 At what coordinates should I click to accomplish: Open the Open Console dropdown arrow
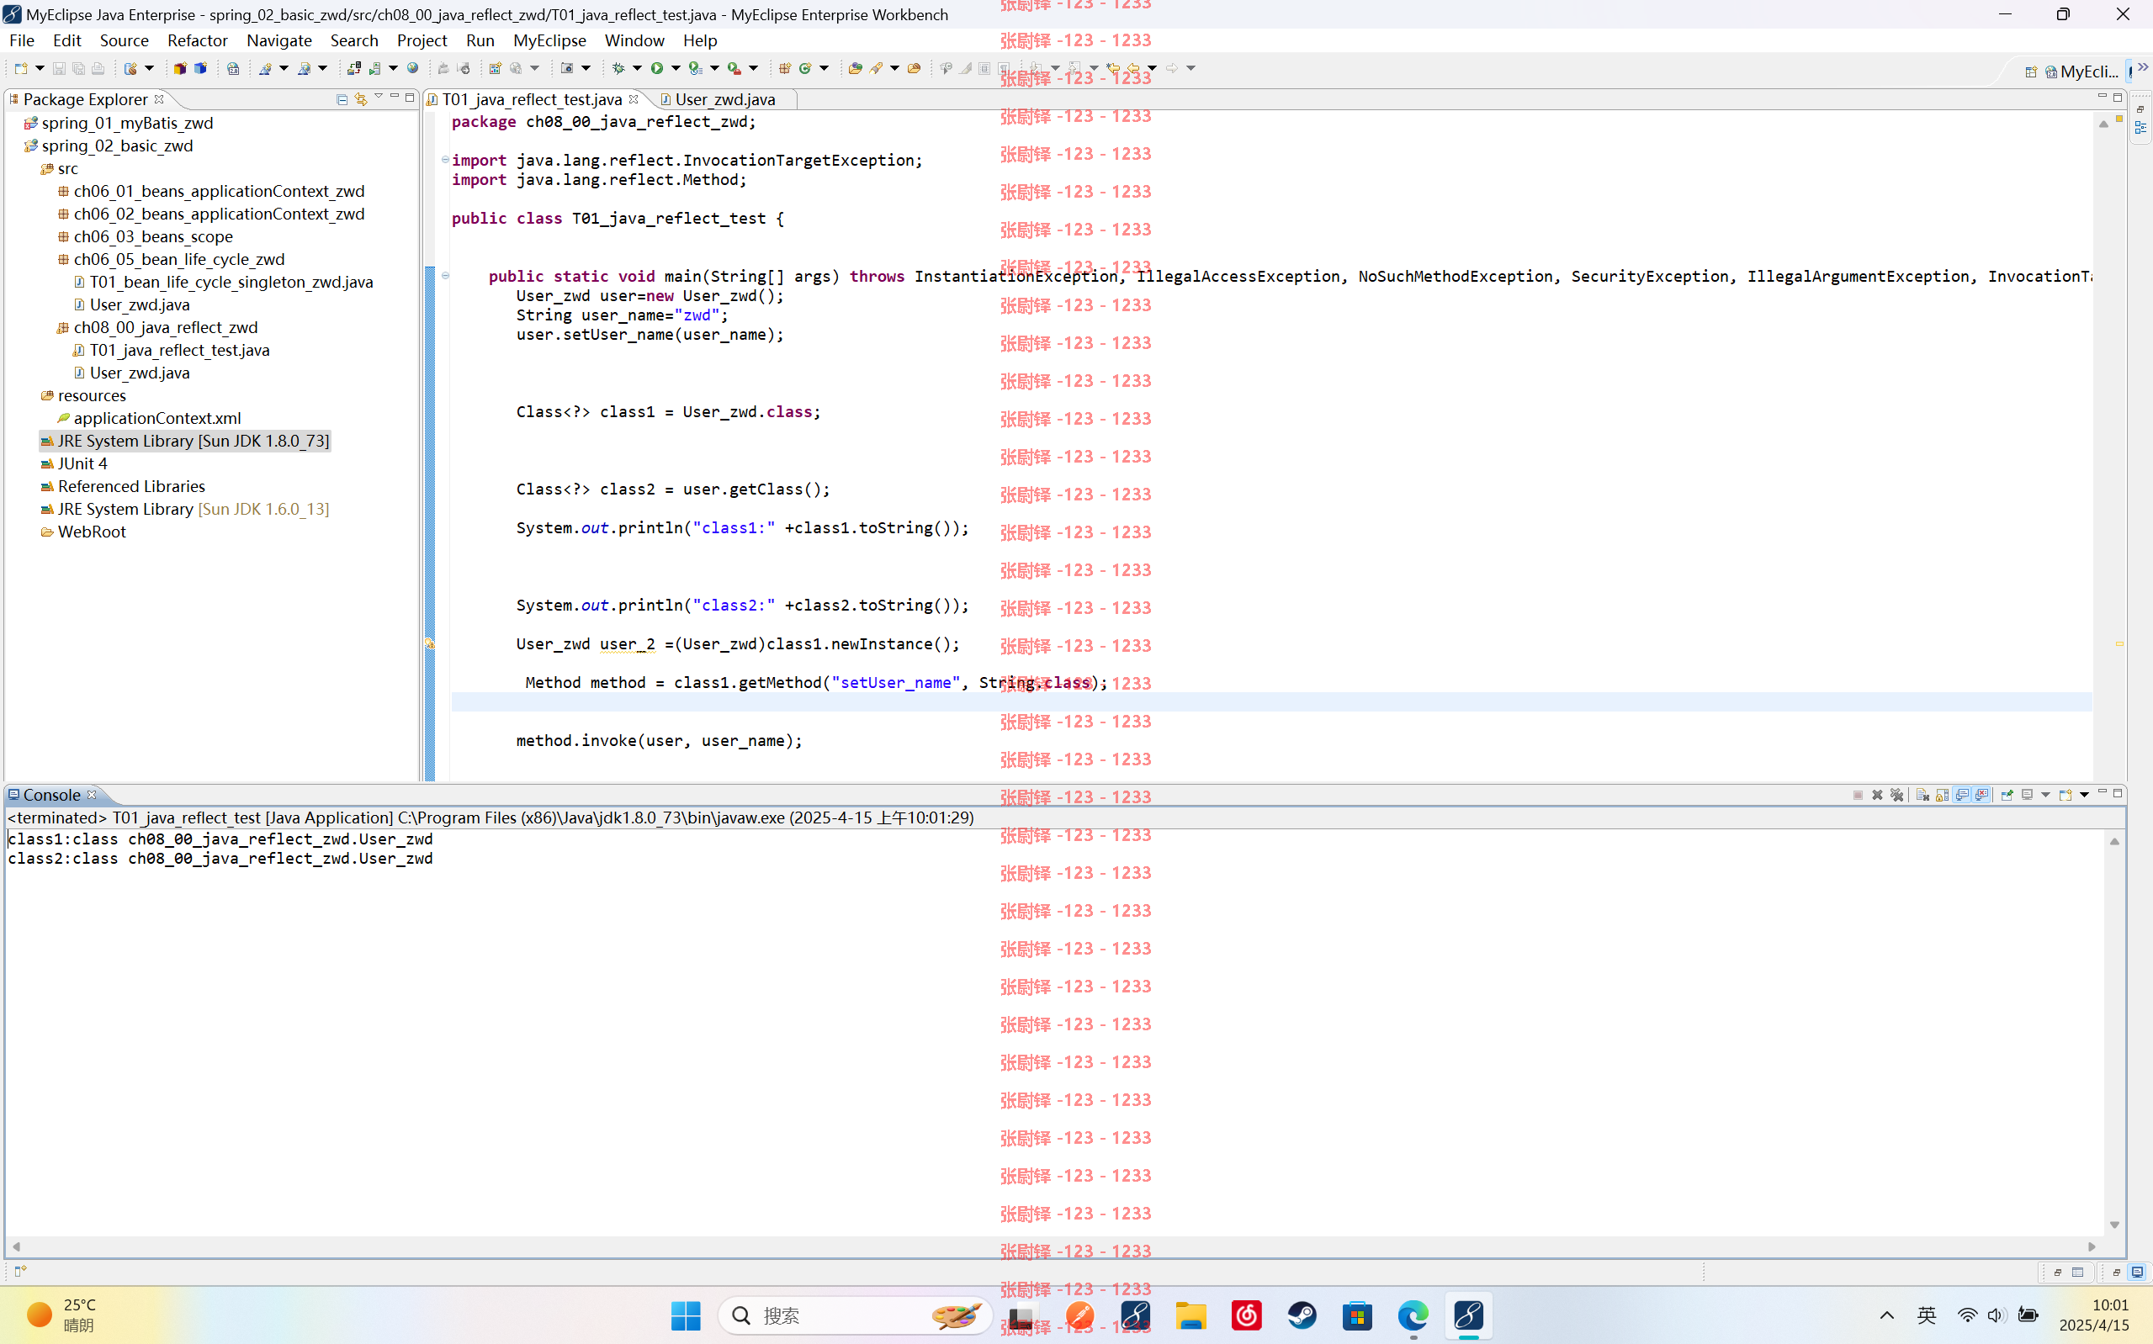point(2084,795)
